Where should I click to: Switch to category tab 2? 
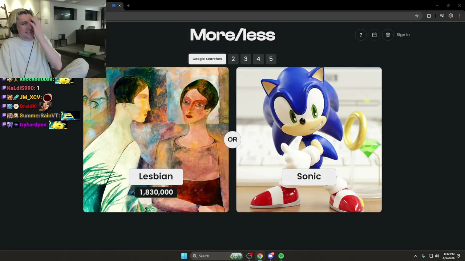pyautogui.click(x=233, y=59)
